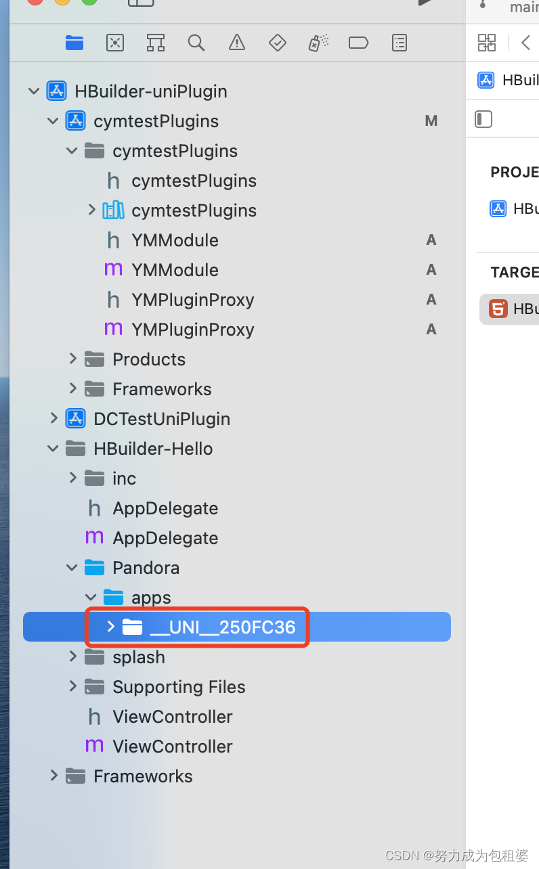Click the HTML5 target icon under TARGETS
The width and height of the screenshot is (539, 869).
click(x=498, y=309)
